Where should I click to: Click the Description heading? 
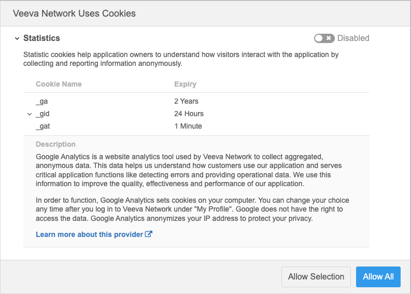click(x=55, y=144)
